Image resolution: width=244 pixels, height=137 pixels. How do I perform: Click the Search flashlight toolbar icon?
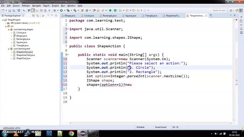[x=103, y=10]
